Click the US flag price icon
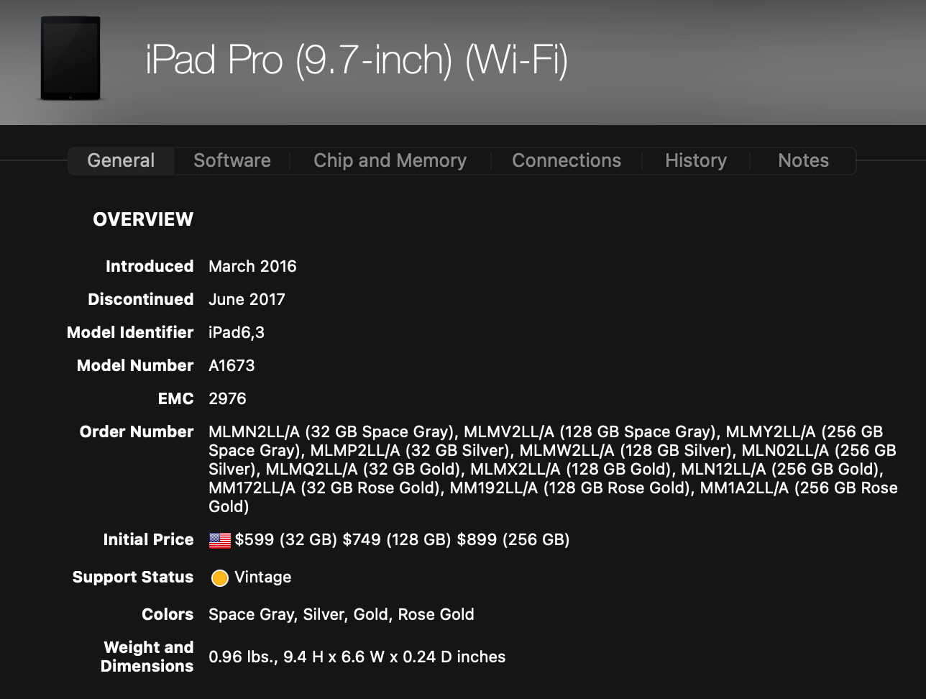Viewport: 926px width, 699px height. [x=220, y=540]
